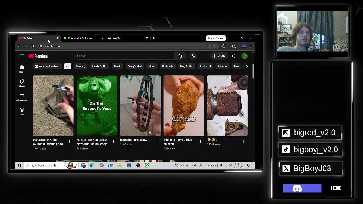363x204 pixels.
Task: Open the taskbar volume control
Action: pyautogui.click(x=230, y=165)
